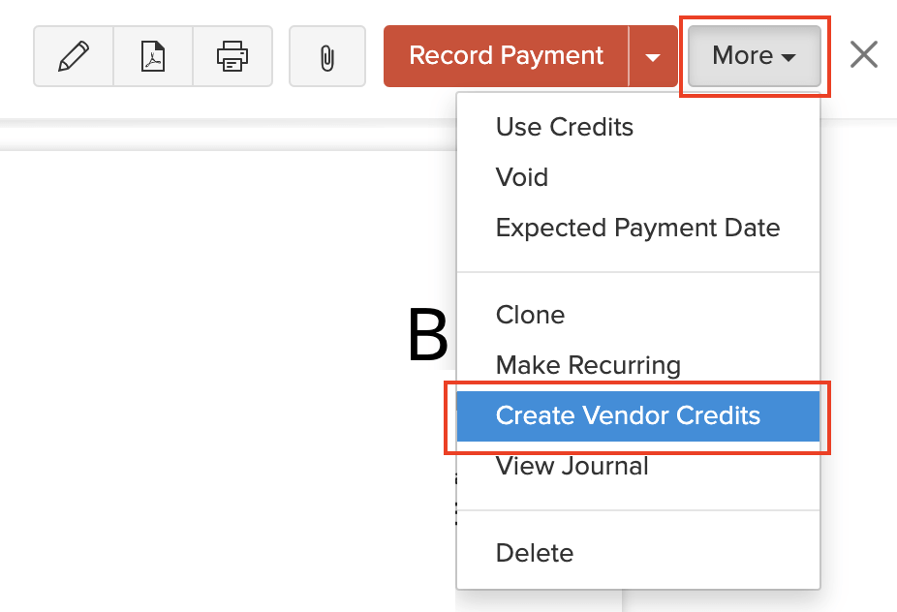Open View Journal
897x612 pixels.
tap(572, 466)
